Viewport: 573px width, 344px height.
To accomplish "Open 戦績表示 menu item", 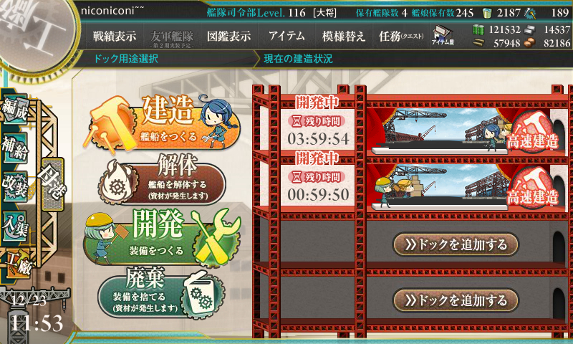I will point(115,36).
